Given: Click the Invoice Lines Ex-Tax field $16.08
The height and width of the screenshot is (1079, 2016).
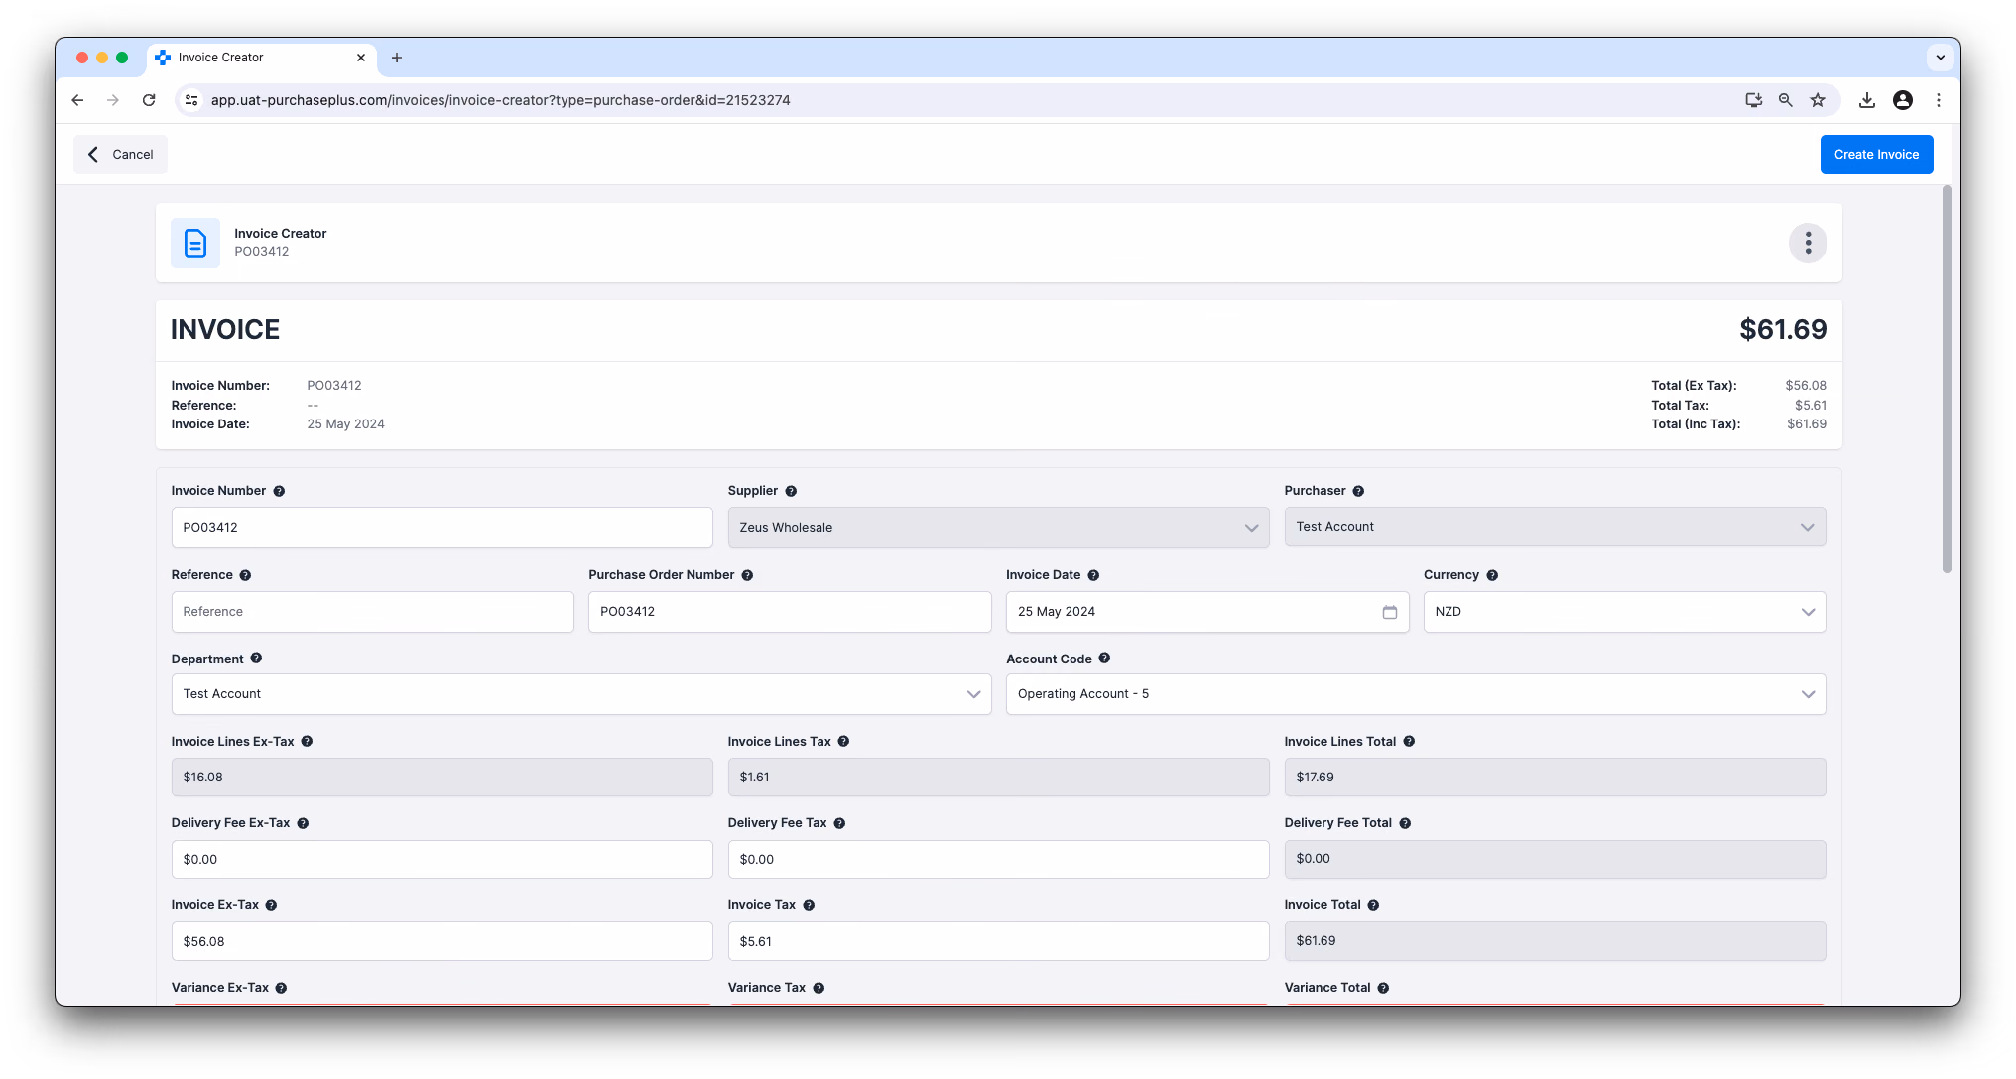Looking at the screenshot, I should point(441,778).
